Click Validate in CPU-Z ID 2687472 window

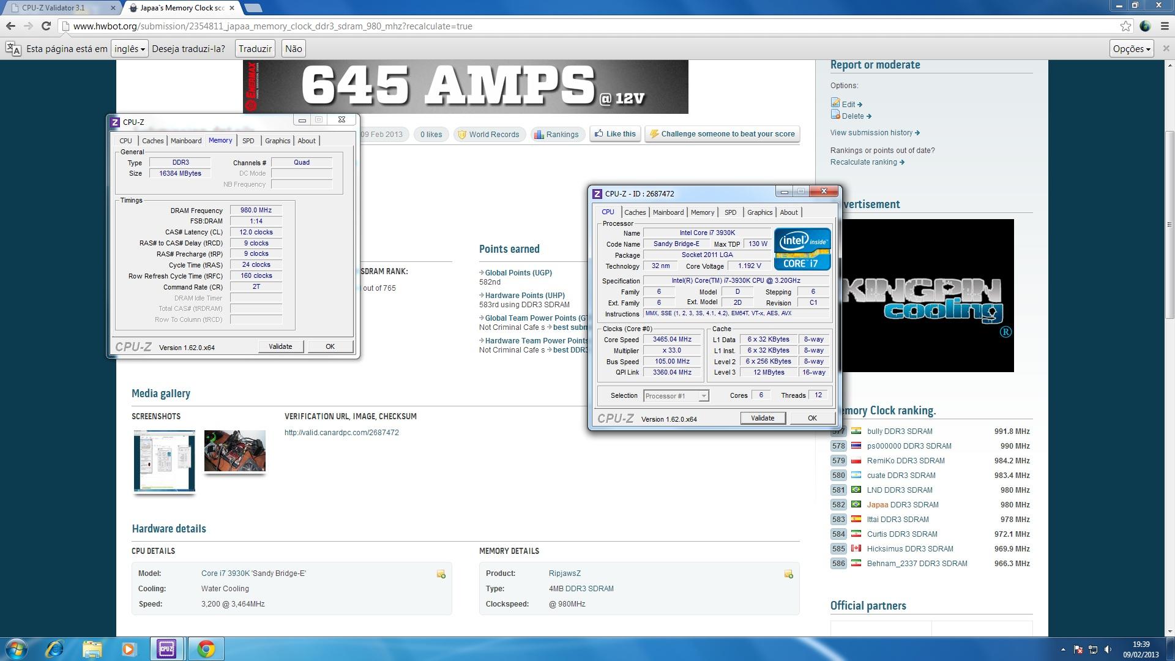[x=763, y=418]
